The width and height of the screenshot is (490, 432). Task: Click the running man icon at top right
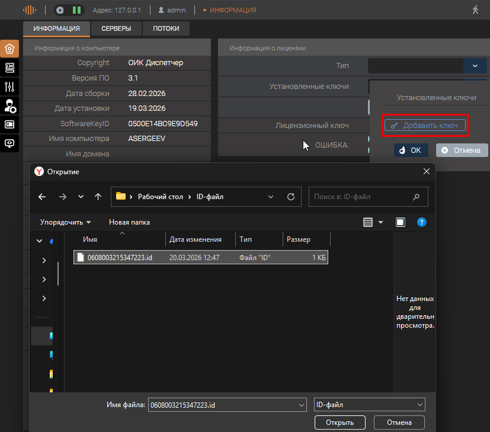click(x=475, y=10)
